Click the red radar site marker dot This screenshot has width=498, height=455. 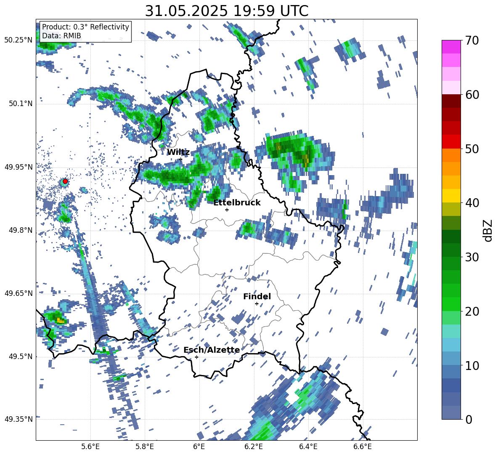[x=65, y=181]
